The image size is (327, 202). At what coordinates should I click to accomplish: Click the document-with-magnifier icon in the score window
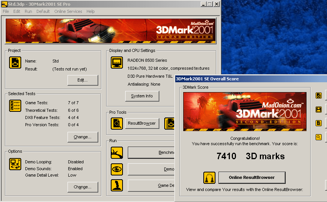pyautogui.click(x=318, y=123)
